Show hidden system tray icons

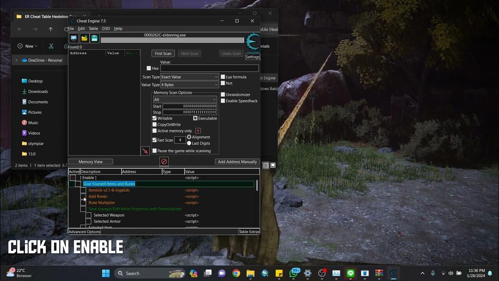coord(423,273)
